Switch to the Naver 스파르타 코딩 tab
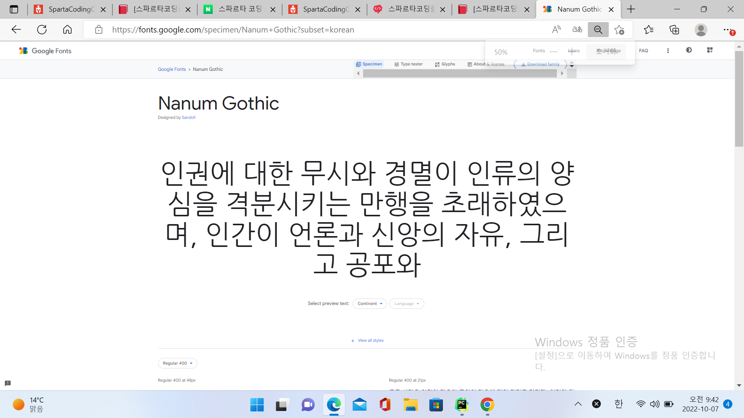 click(239, 9)
